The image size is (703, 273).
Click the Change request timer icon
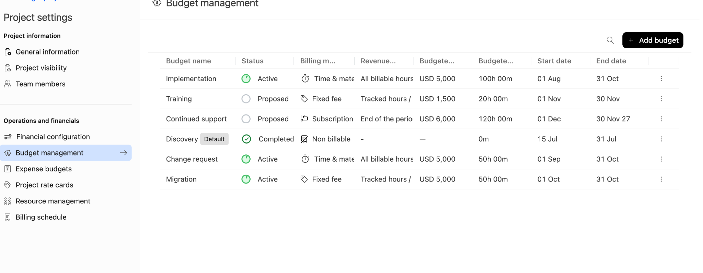click(305, 159)
